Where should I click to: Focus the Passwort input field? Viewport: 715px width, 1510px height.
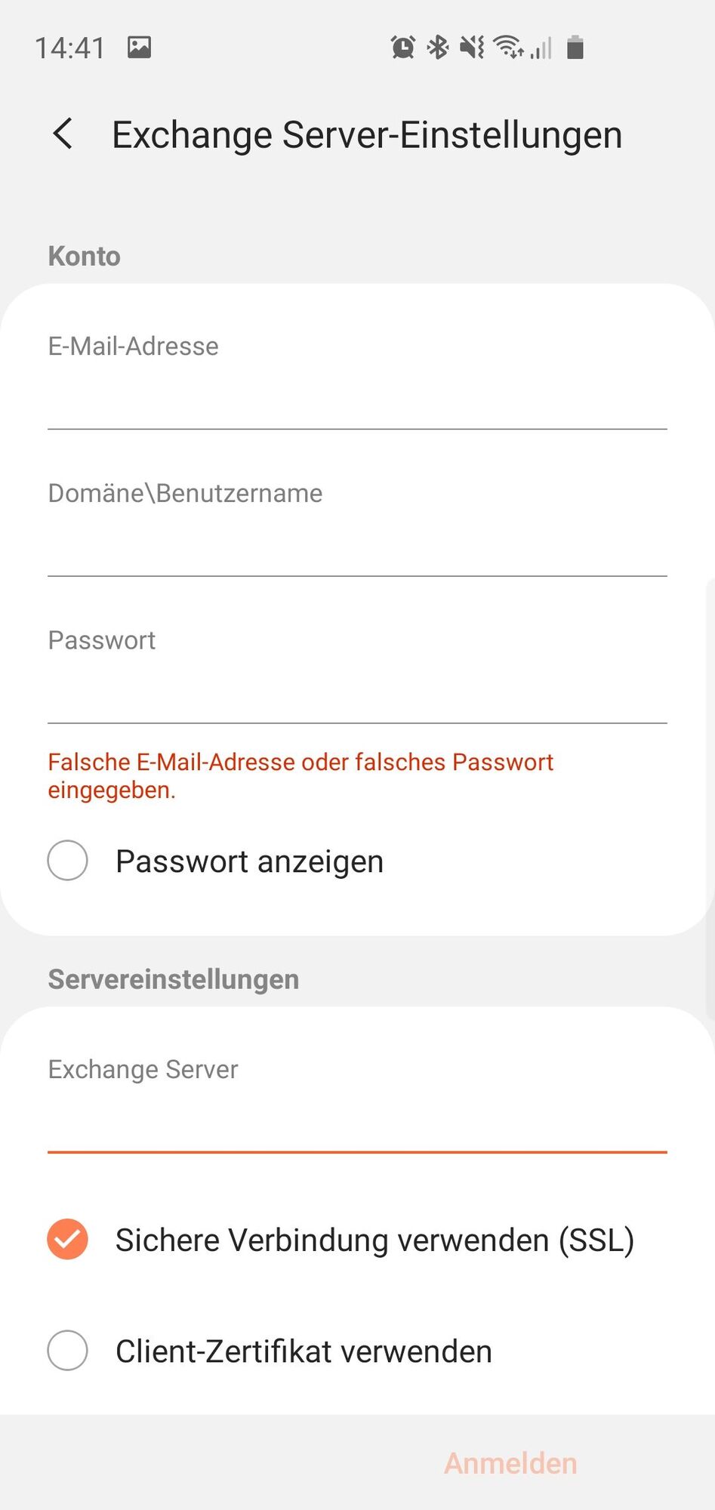(357, 695)
